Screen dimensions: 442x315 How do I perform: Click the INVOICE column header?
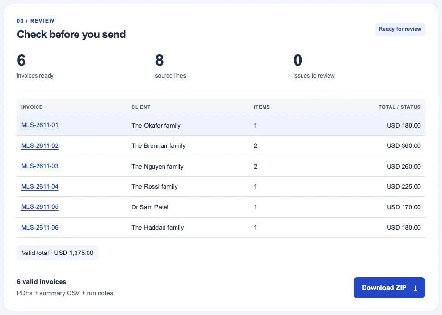[32, 107]
